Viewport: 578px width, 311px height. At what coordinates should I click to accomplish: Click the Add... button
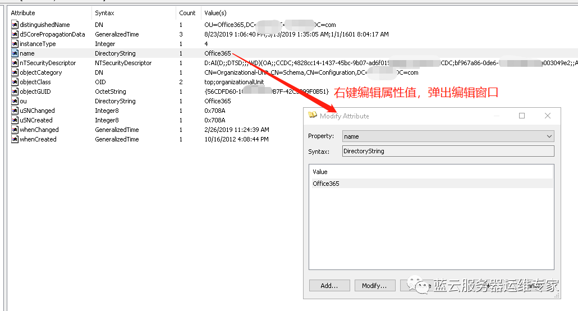click(329, 286)
